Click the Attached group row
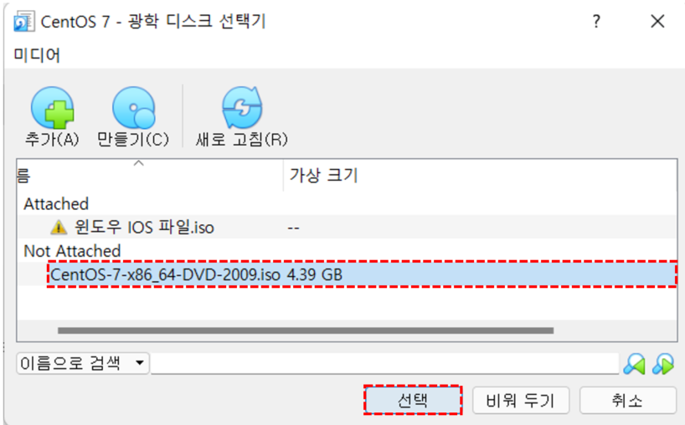The height and width of the screenshot is (425, 685). pos(348,204)
